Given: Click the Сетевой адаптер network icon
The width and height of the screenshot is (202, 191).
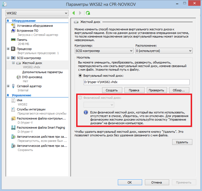Looking at the screenshot, I should (13, 86).
